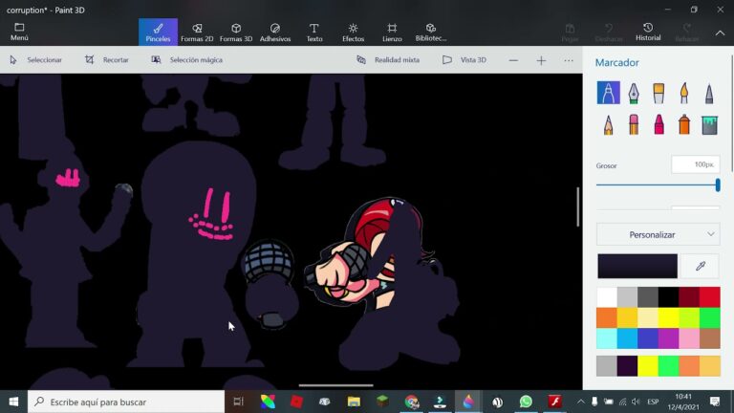
Task: Pick the orange color swatch
Action: [607, 318]
